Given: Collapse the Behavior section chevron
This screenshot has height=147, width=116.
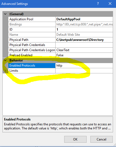Looking at the screenshot, I should click(x=5, y=60).
